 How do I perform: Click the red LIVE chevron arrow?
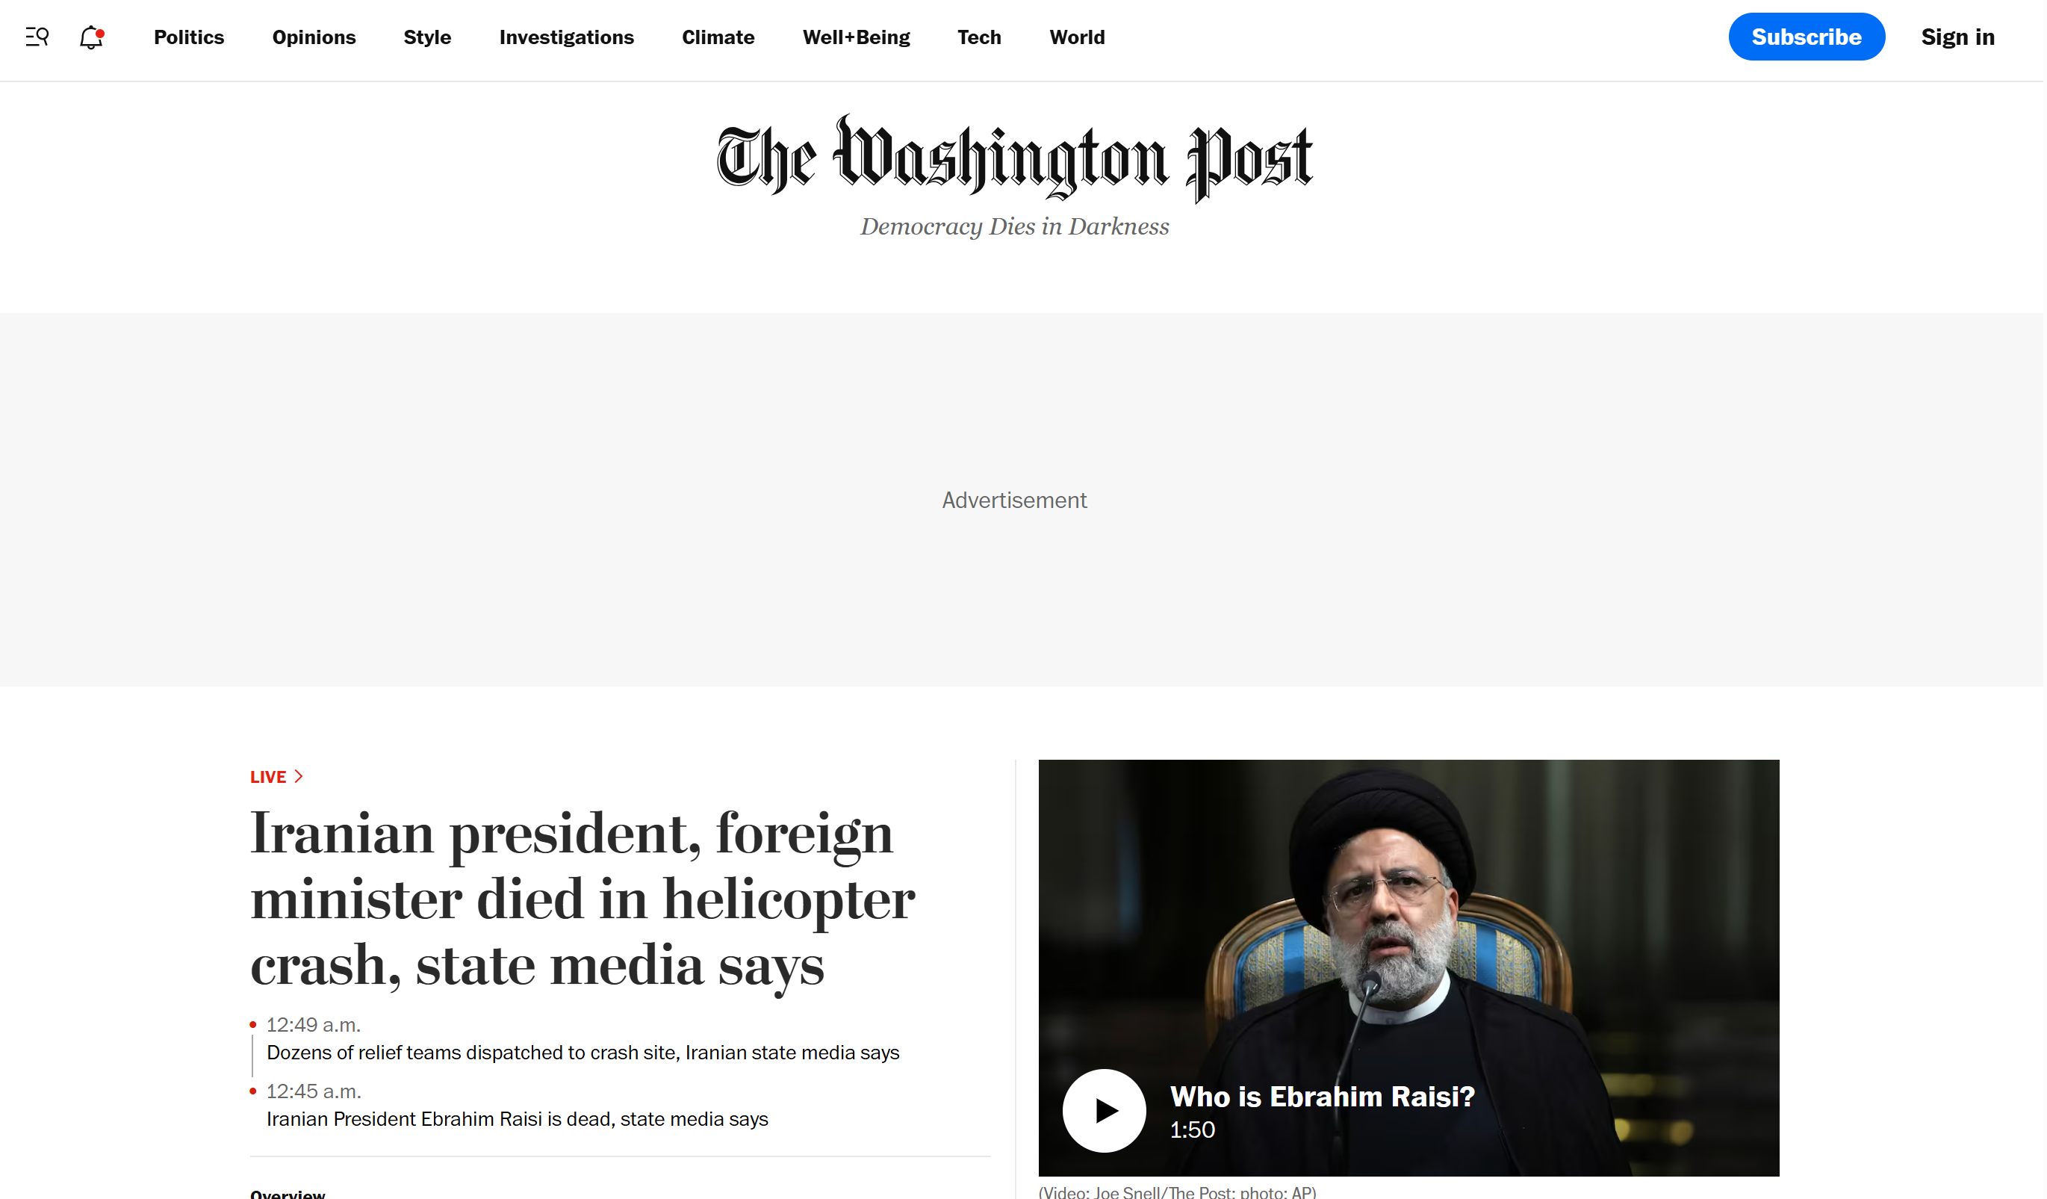[299, 778]
